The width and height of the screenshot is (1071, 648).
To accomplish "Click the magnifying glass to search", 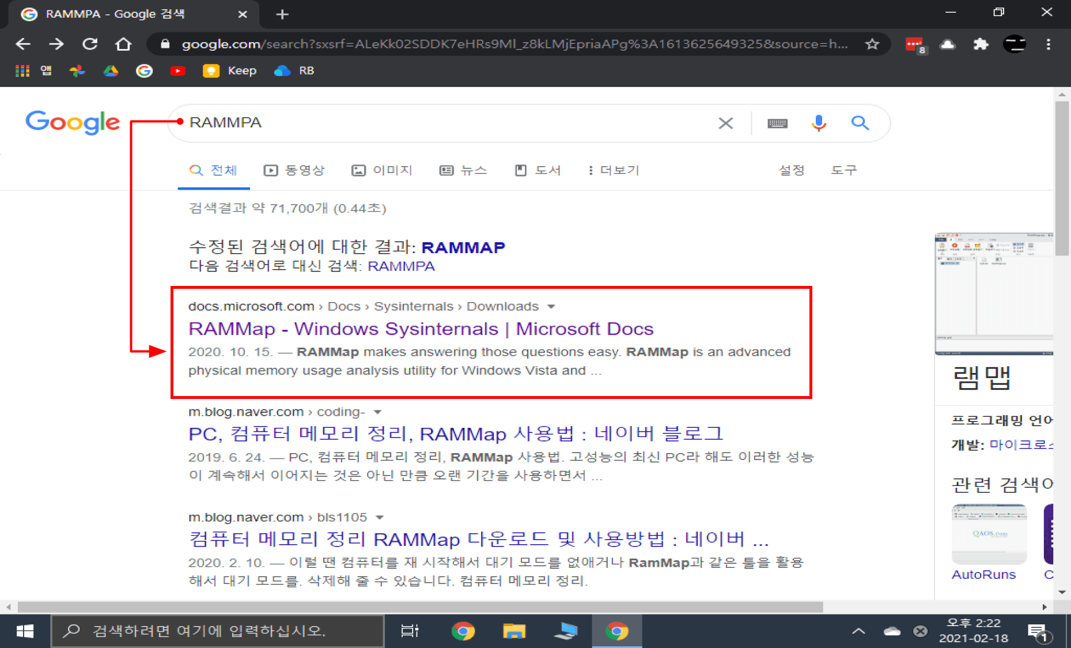I will point(860,123).
